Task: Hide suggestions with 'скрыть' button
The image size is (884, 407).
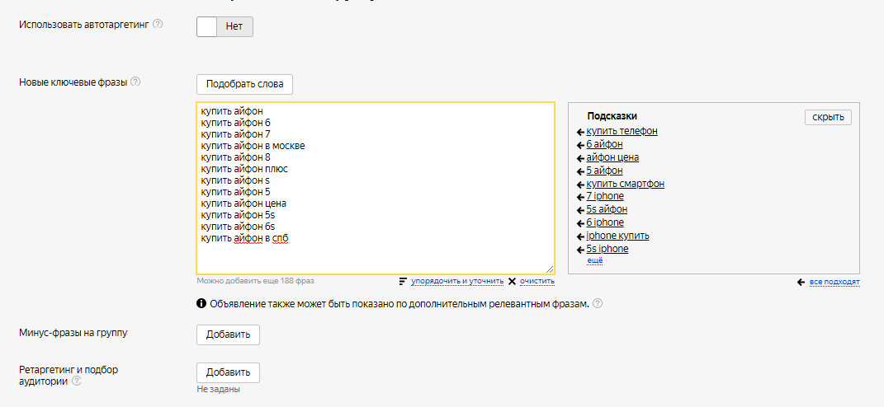Action: point(827,117)
